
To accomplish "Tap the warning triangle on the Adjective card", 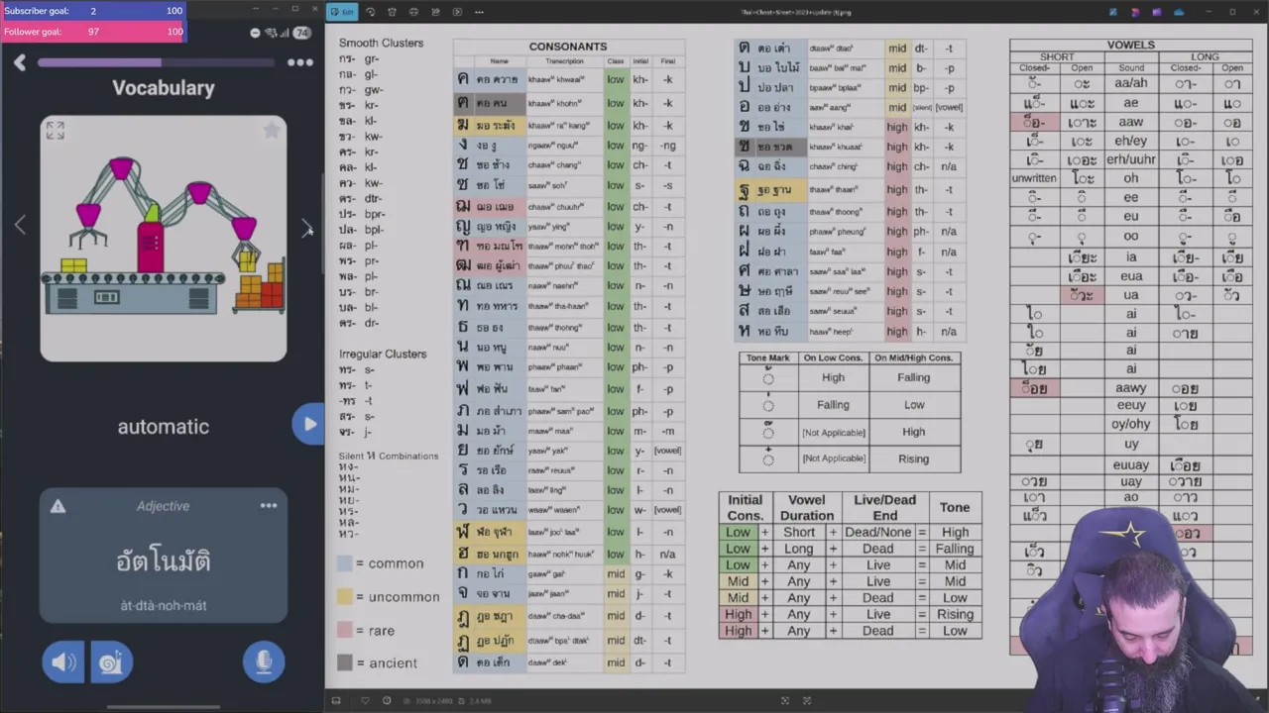I will 58,506.
